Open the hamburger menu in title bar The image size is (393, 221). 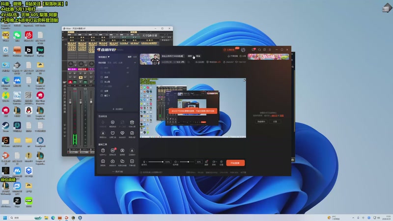pos(270,50)
